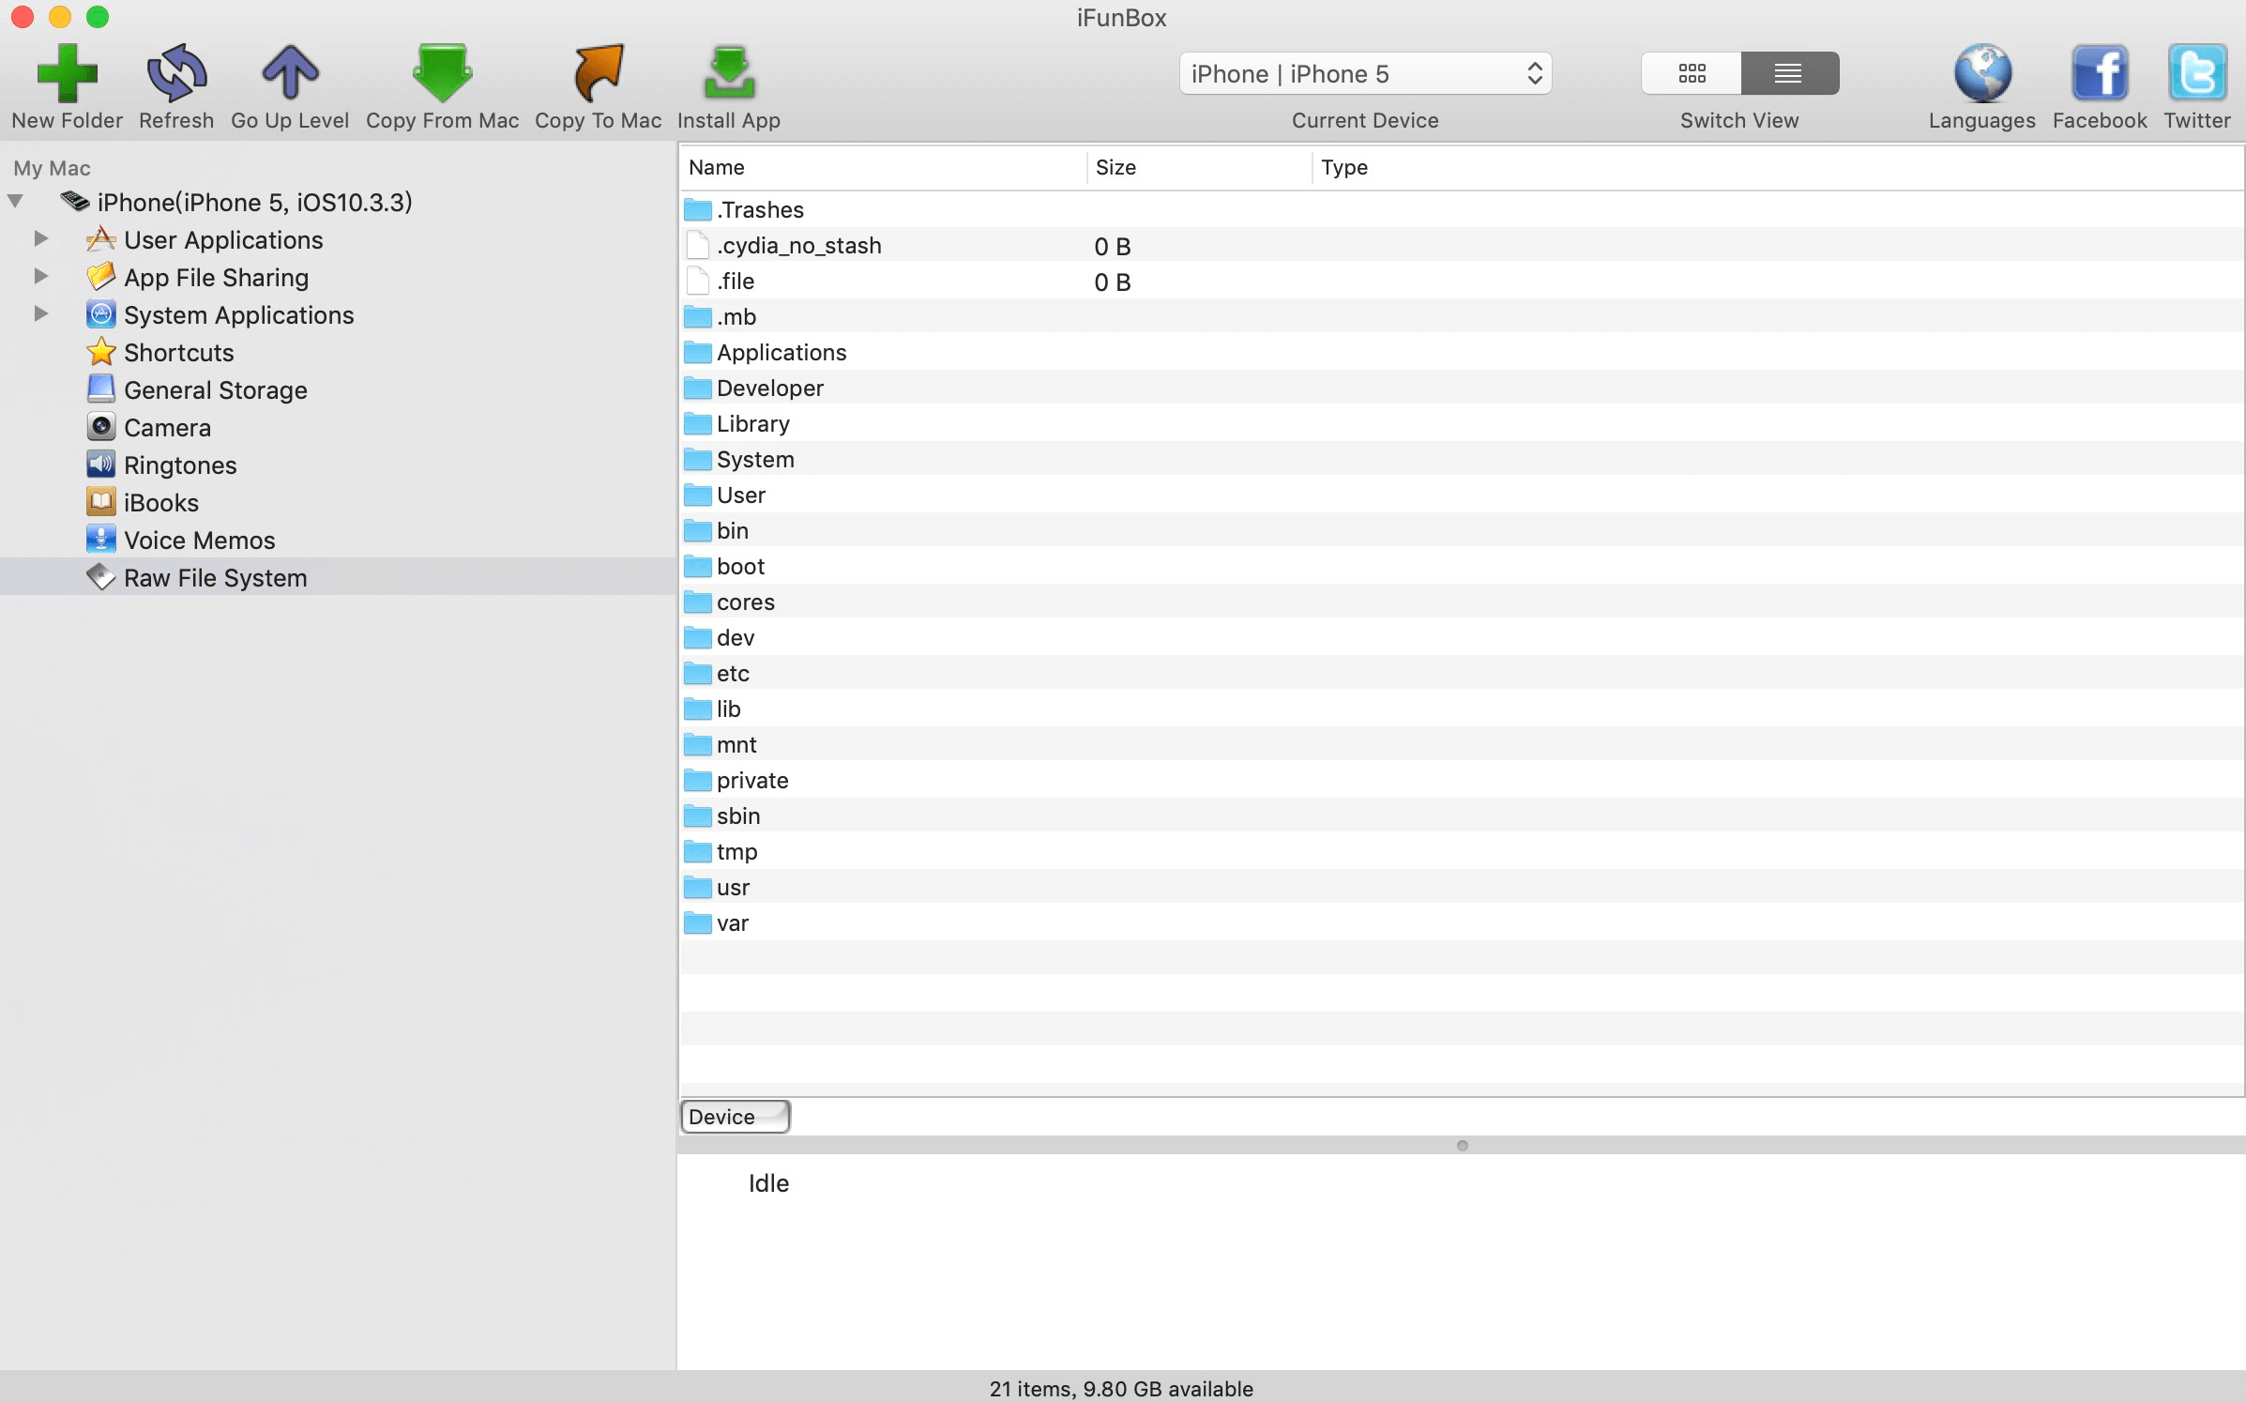Switch to list view
2246x1402 pixels.
click(1789, 73)
